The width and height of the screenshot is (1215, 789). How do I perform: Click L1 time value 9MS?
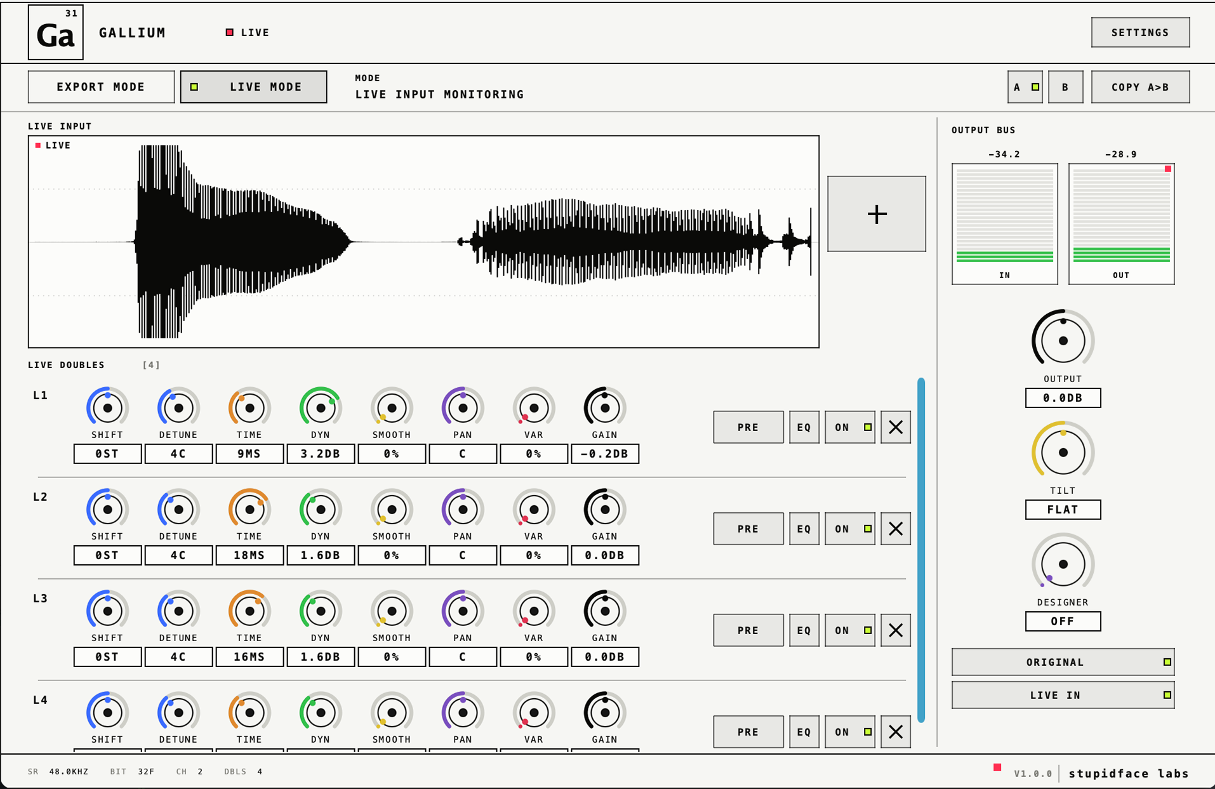click(249, 454)
